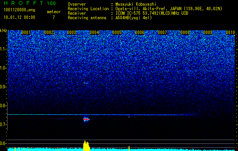
Task: Click the Receiving Location value Ogata-vill. Akita-Pref.
Action: point(141,9)
